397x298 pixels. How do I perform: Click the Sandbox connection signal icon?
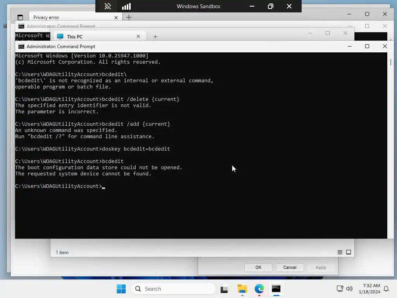[126, 6]
